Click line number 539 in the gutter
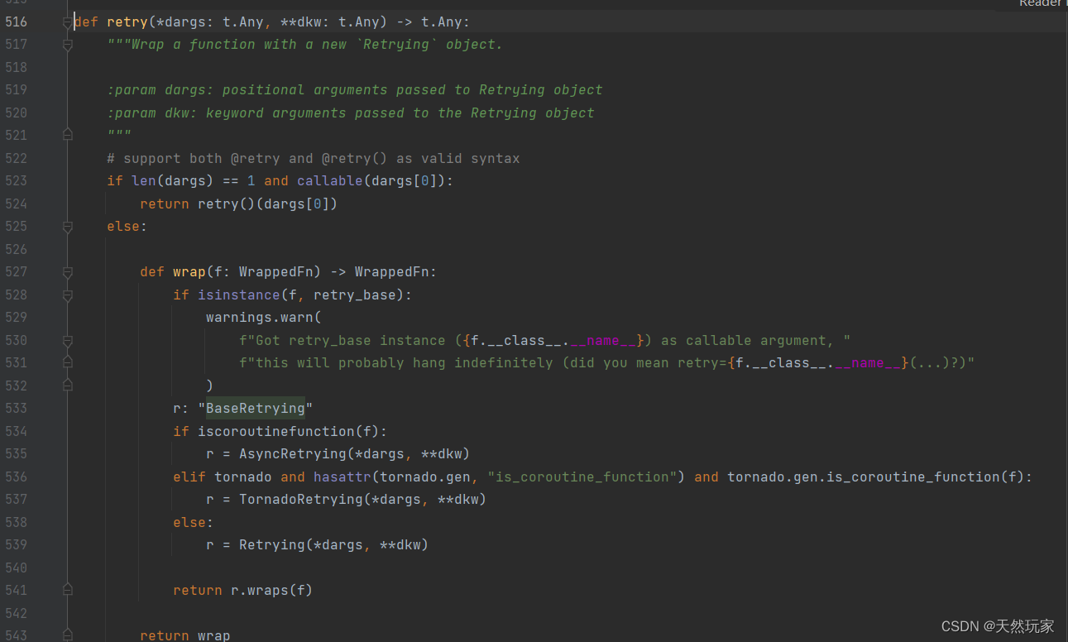1068x642 pixels. point(17,544)
